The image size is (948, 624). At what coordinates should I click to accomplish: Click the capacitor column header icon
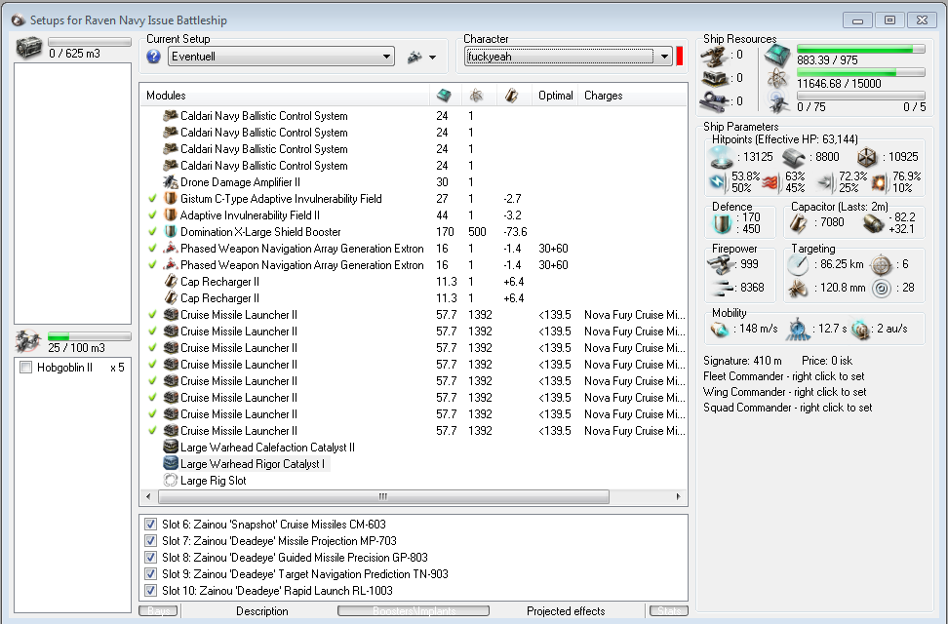[511, 95]
